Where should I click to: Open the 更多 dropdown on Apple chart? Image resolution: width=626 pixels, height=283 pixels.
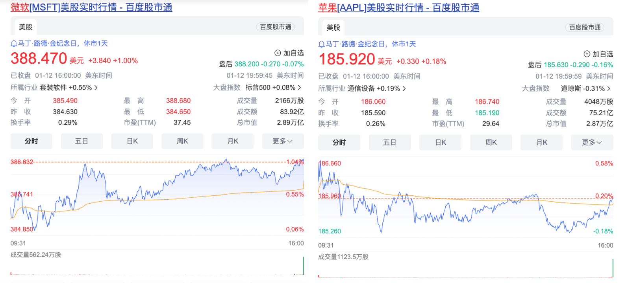[592, 142]
